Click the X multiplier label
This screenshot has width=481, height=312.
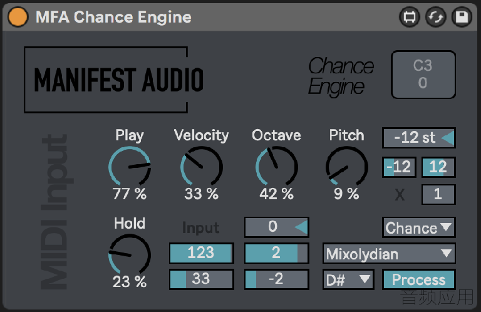[400, 194]
